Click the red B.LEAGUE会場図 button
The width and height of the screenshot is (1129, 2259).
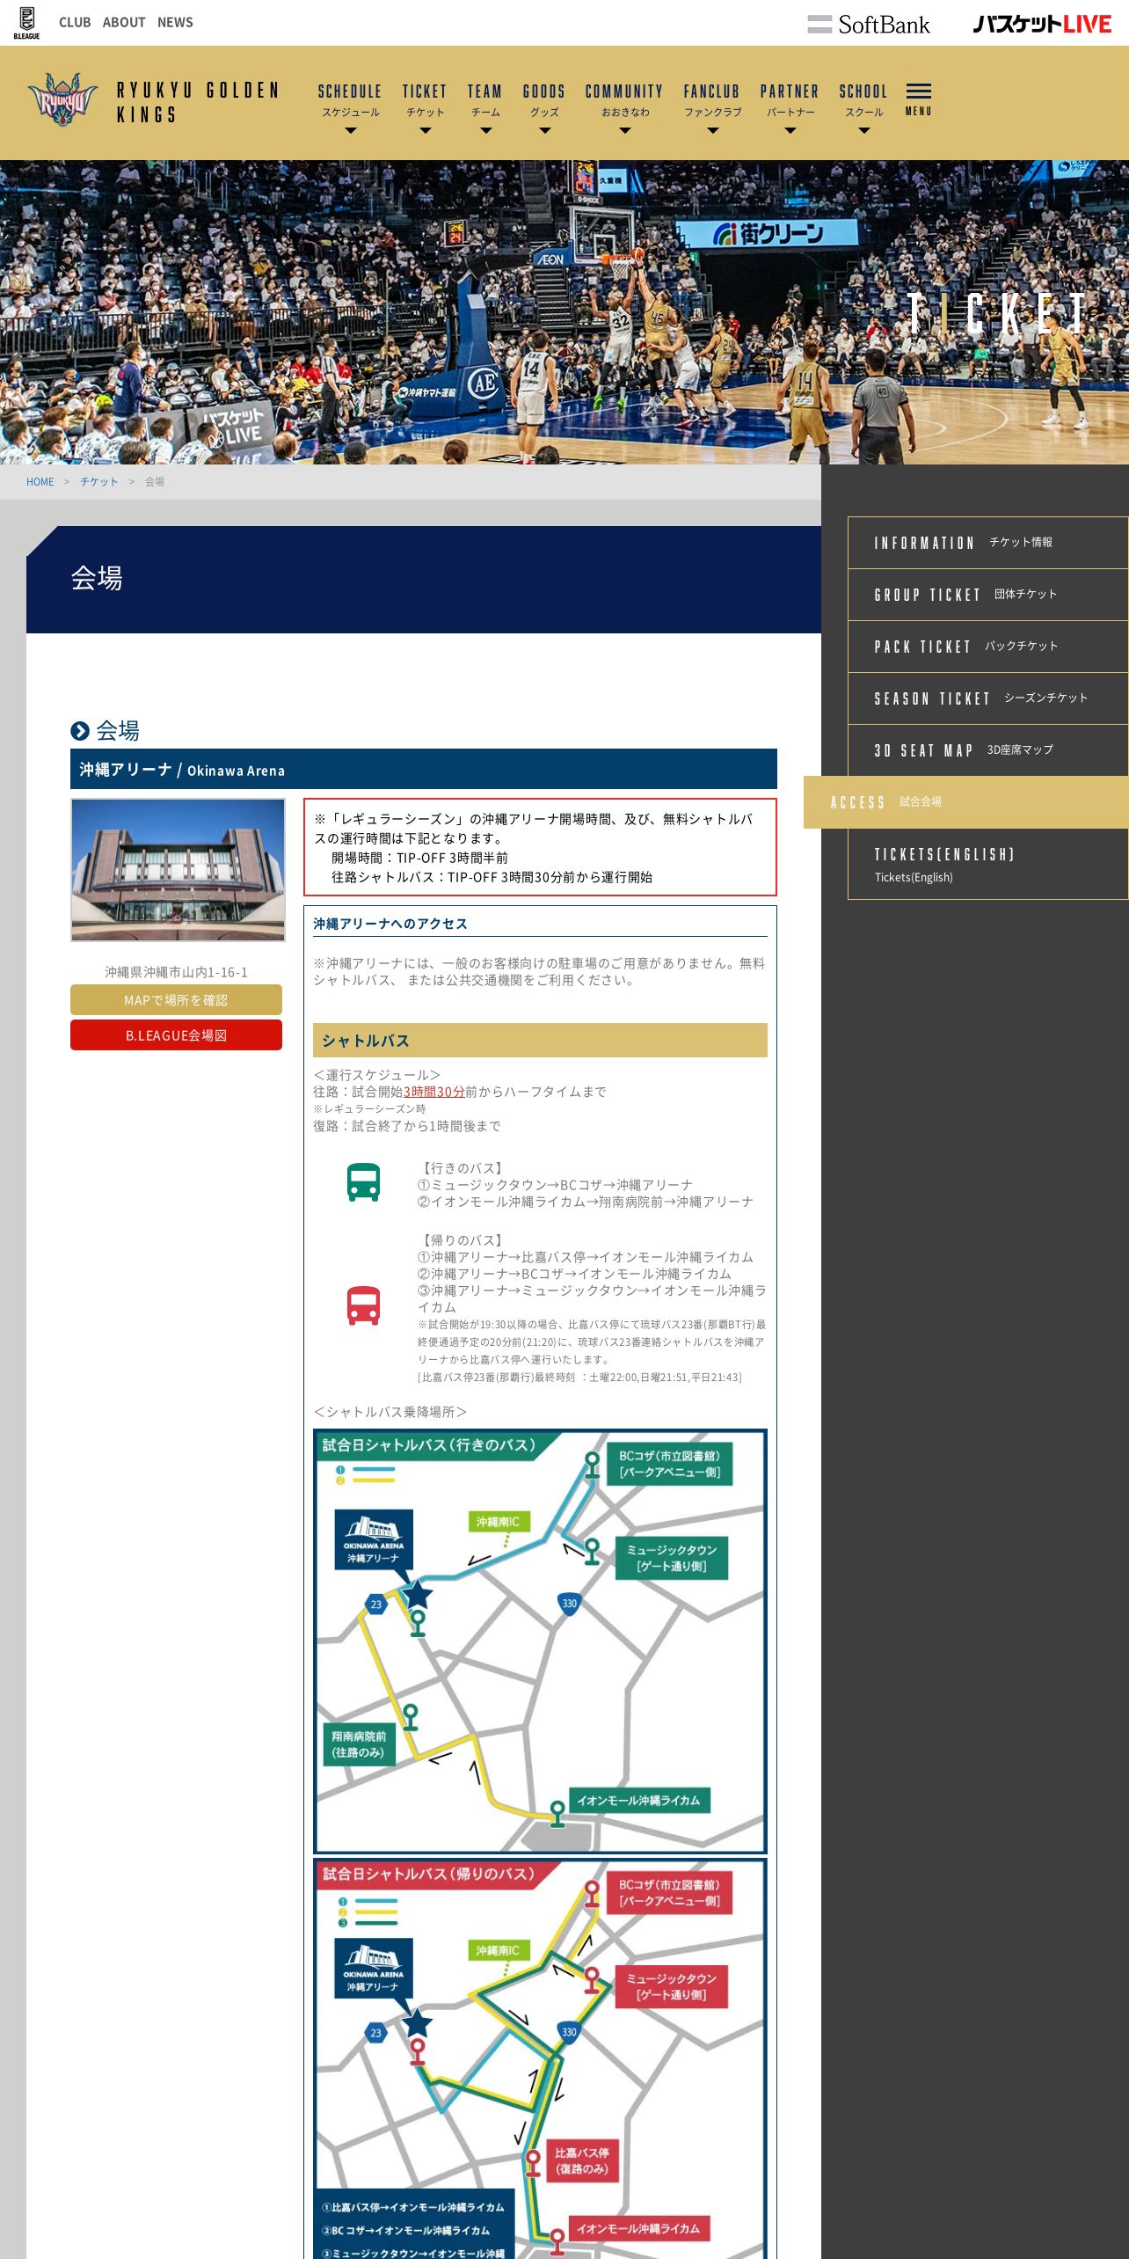pyautogui.click(x=176, y=1035)
